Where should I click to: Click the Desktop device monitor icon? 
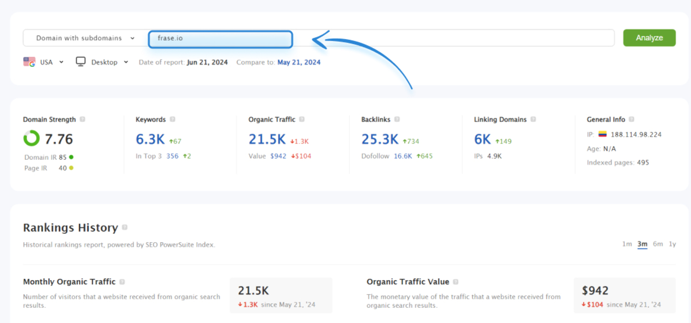80,62
